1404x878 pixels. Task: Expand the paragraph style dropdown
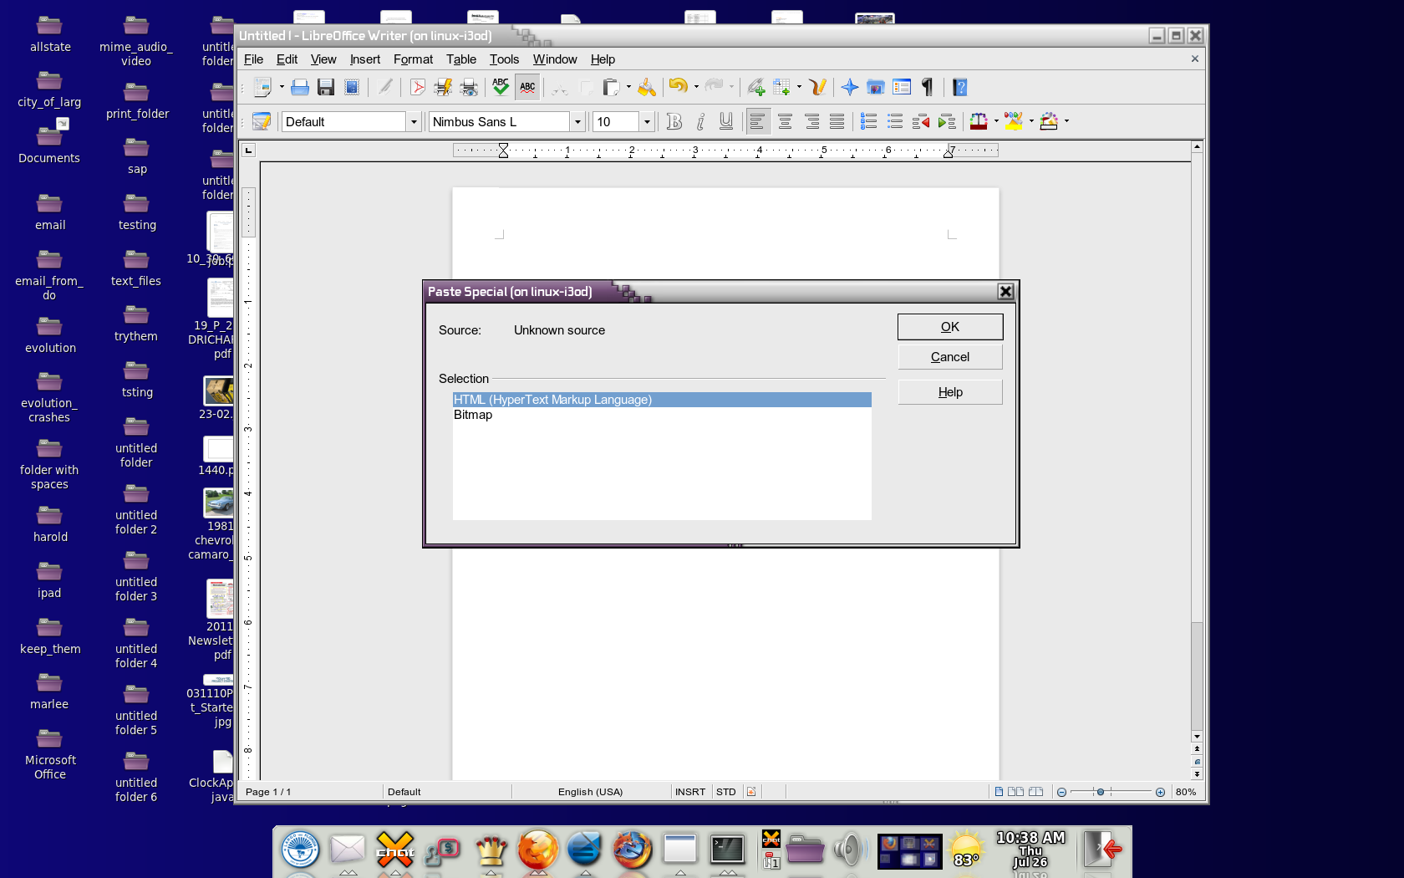[x=413, y=122]
